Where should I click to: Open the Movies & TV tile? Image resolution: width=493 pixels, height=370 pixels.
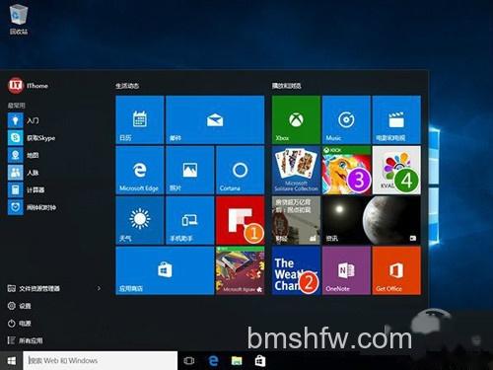396,119
